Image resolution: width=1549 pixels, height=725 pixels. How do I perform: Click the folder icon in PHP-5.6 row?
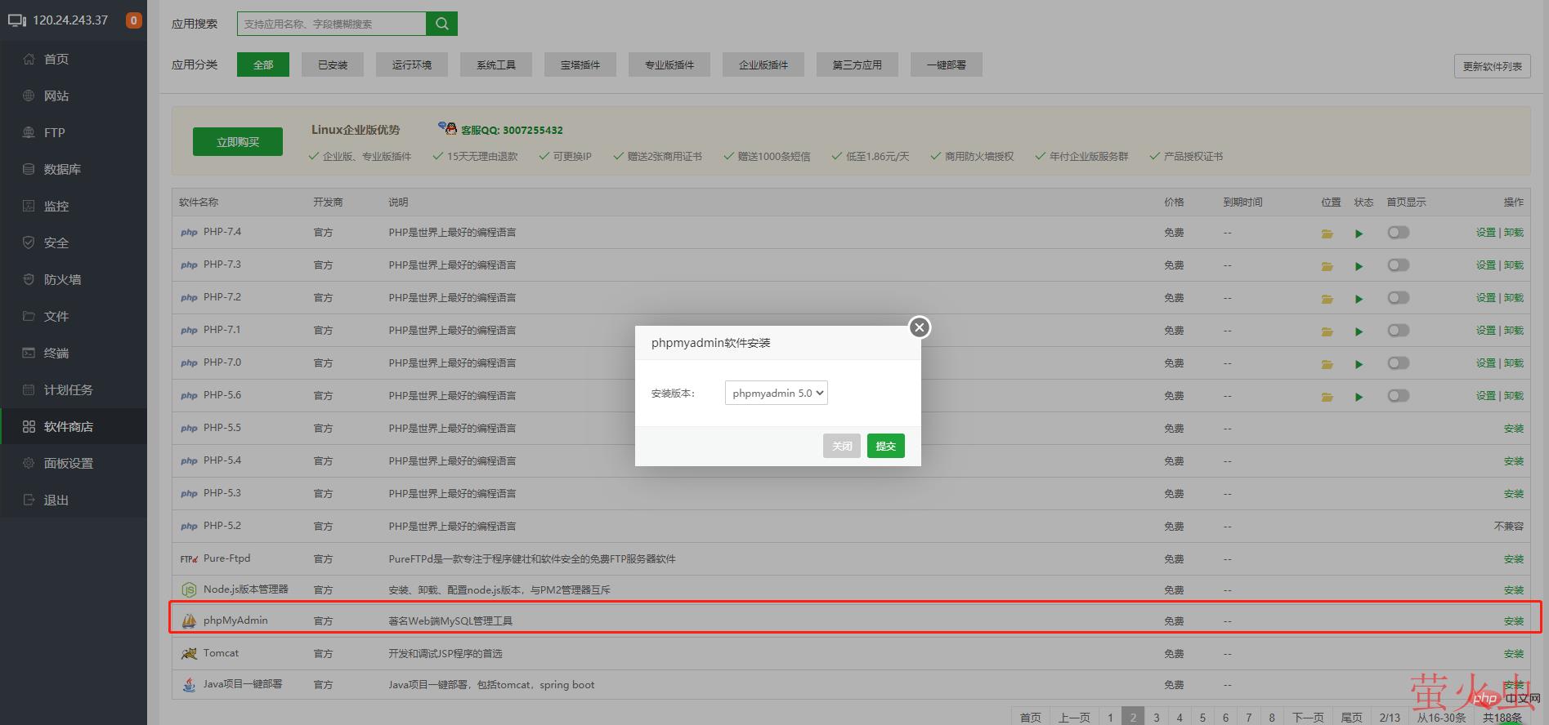[x=1327, y=397]
